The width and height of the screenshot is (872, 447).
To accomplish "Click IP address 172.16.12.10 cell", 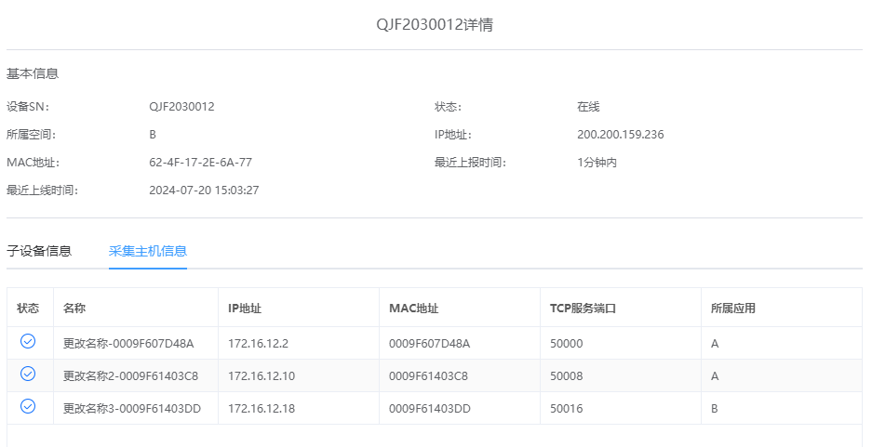I will point(262,376).
